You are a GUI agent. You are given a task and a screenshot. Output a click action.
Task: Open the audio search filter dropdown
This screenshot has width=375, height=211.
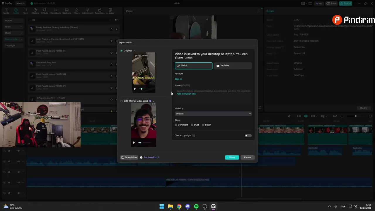point(117,20)
